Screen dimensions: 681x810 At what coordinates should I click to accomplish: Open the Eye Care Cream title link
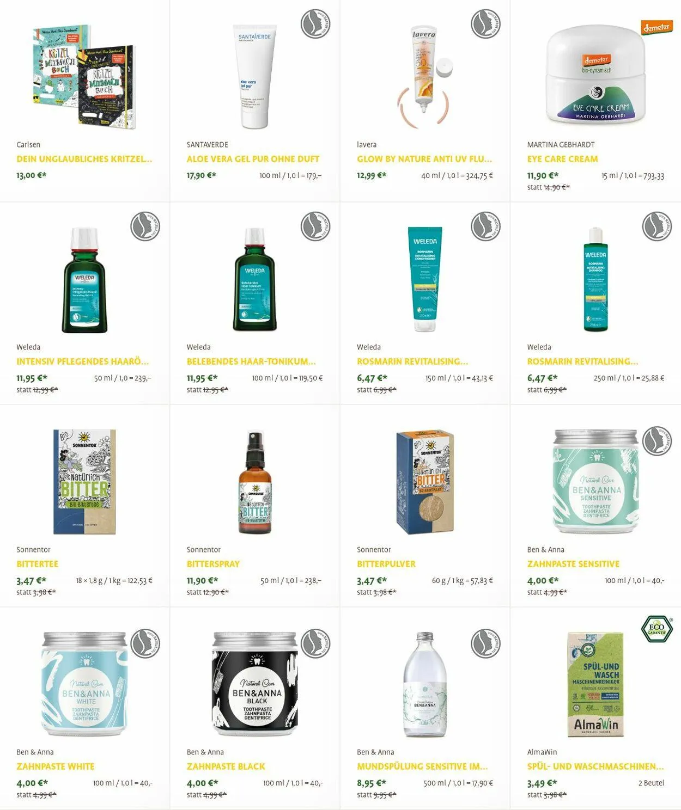click(x=562, y=159)
